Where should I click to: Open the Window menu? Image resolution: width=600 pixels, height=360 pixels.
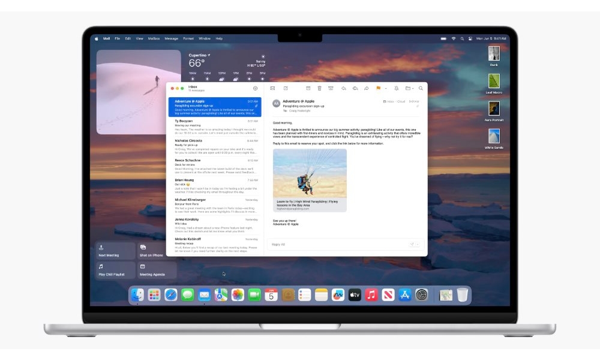[x=205, y=38]
